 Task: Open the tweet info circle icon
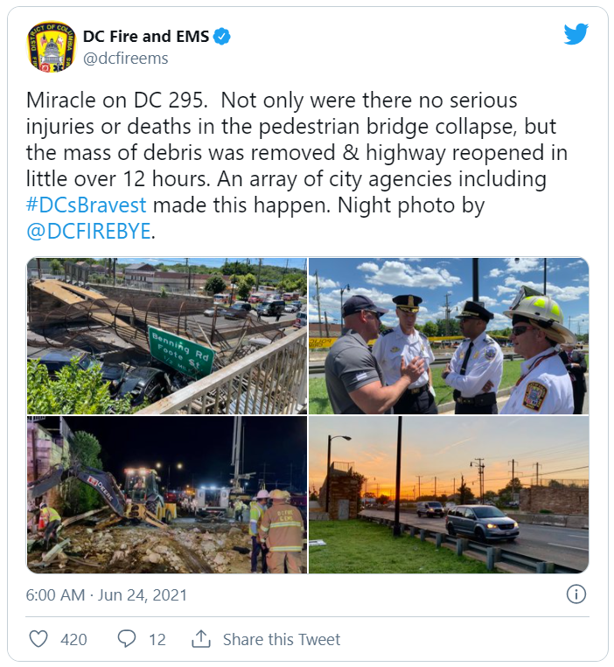point(576,594)
